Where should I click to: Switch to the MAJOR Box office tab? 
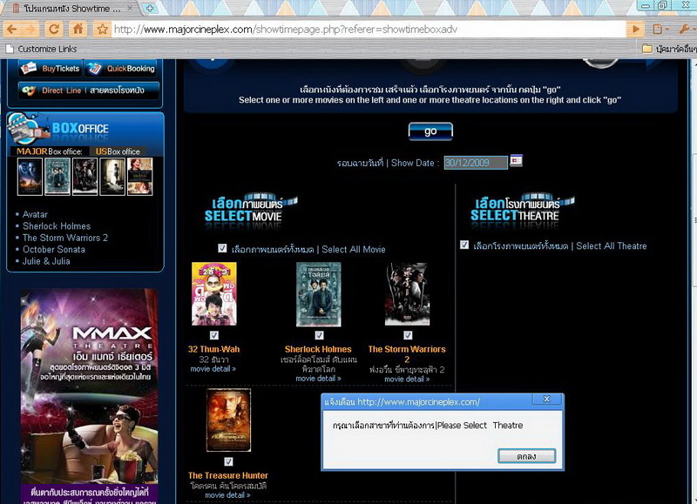(x=50, y=151)
